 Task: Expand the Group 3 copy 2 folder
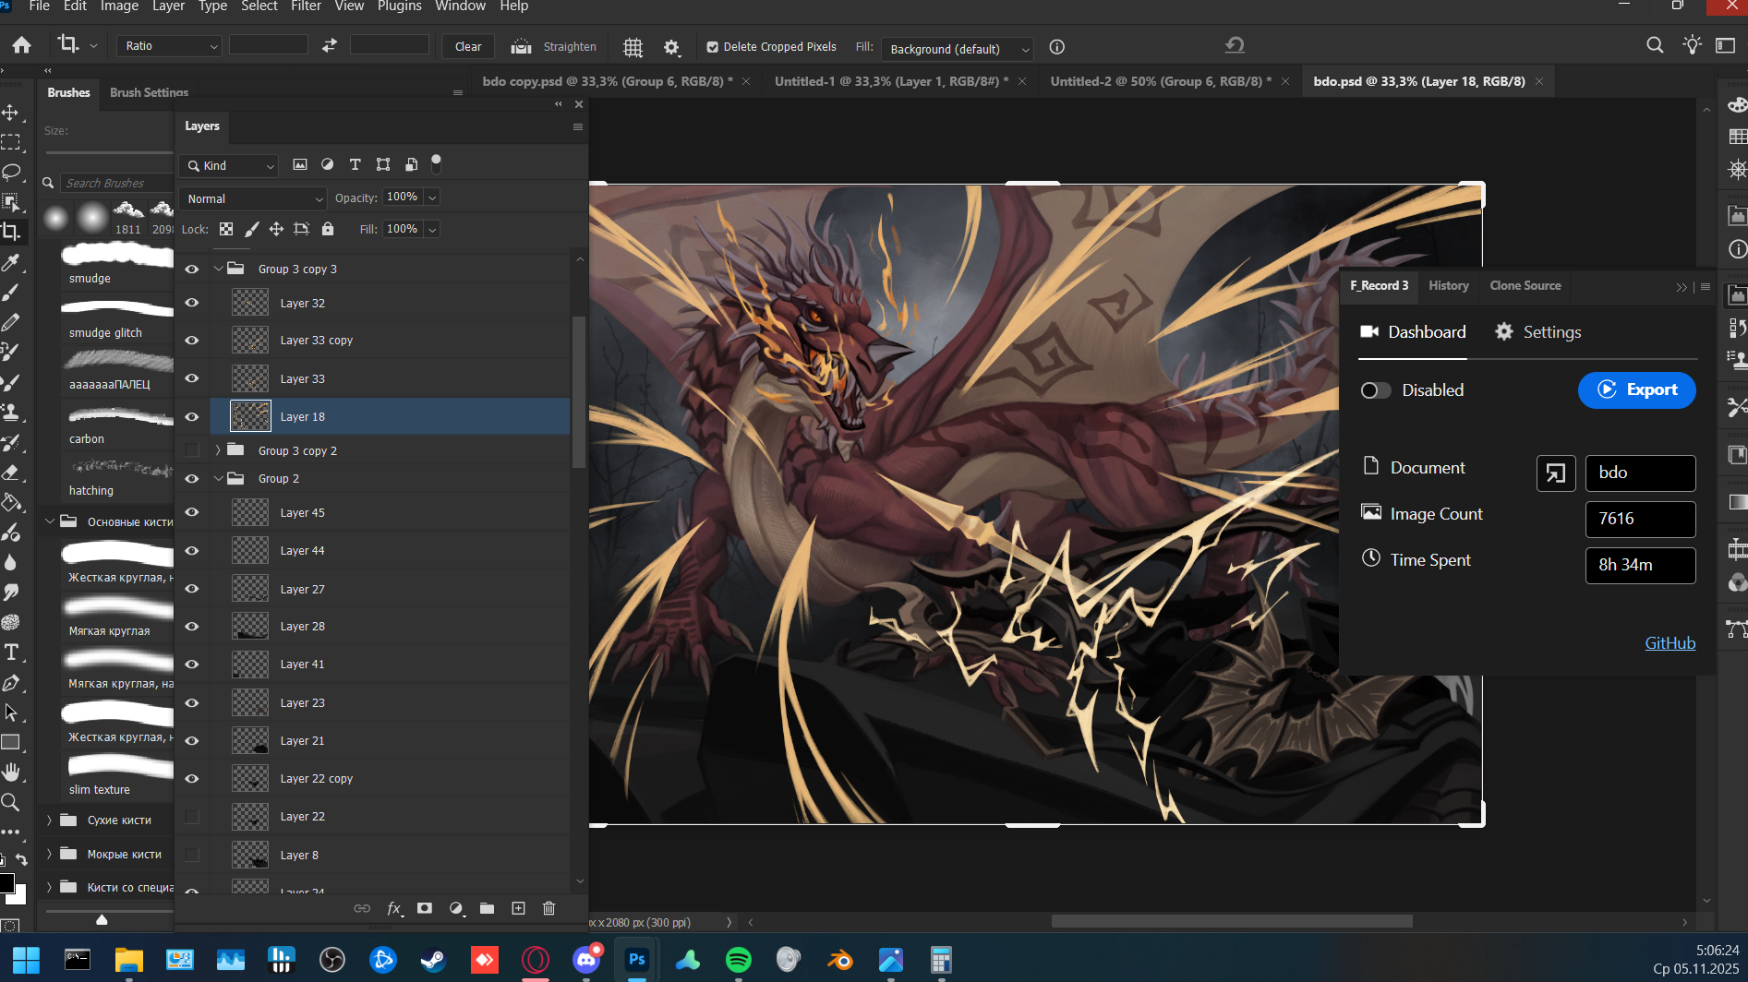218,450
